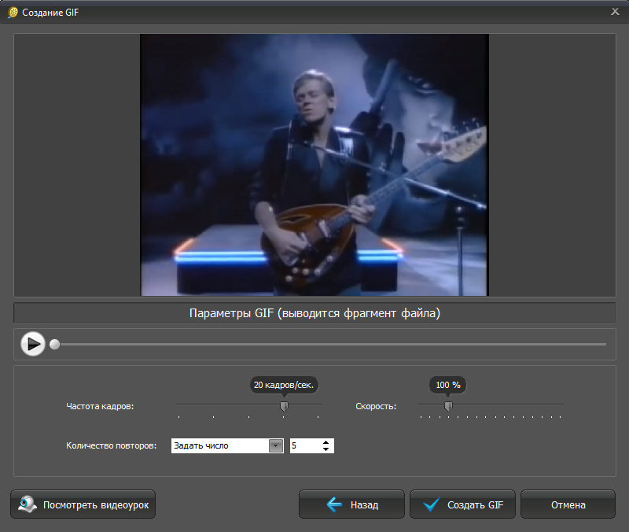Click the frame rate slider handle

click(284, 406)
